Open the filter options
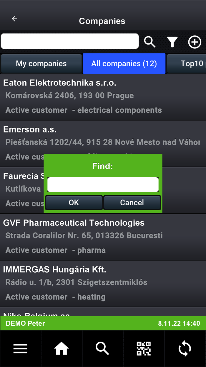206x367 pixels. click(x=172, y=42)
